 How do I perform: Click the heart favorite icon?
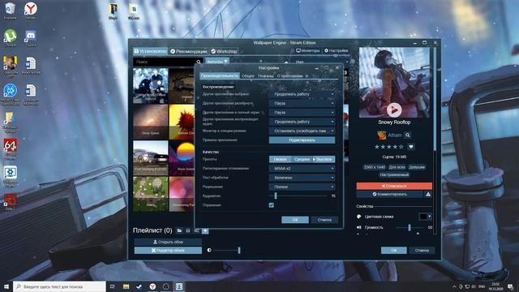click(x=411, y=147)
